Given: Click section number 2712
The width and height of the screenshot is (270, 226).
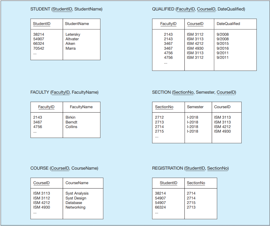Looking at the screenshot, I should click(160, 118).
